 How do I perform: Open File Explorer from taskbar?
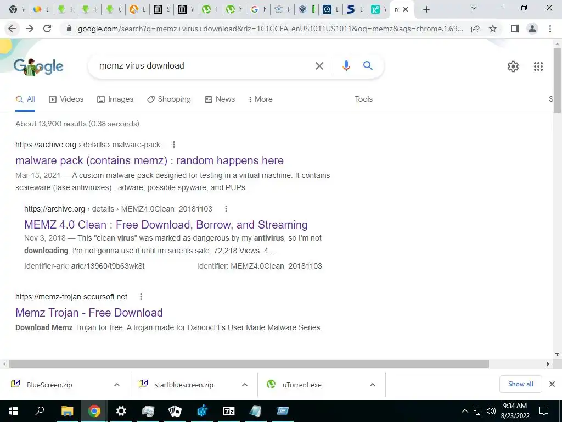click(67, 411)
